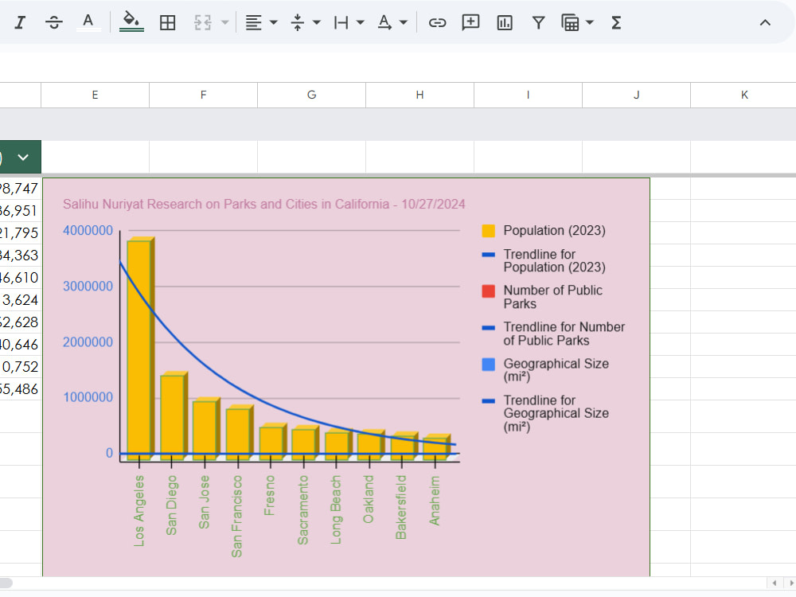
Task: Click the insert chart icon
Action: pyautogui.click(x=505, y=22)
